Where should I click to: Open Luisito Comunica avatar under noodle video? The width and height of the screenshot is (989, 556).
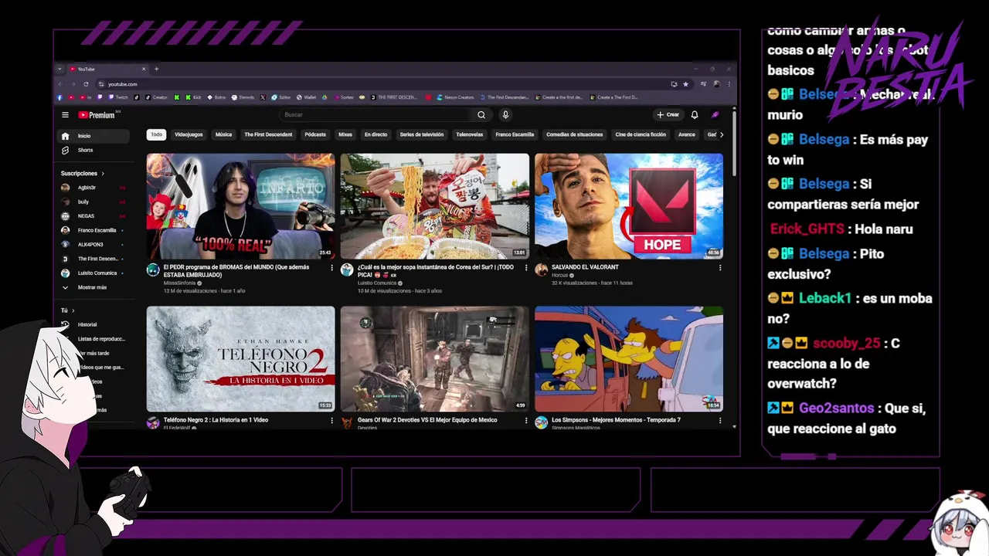347,270
